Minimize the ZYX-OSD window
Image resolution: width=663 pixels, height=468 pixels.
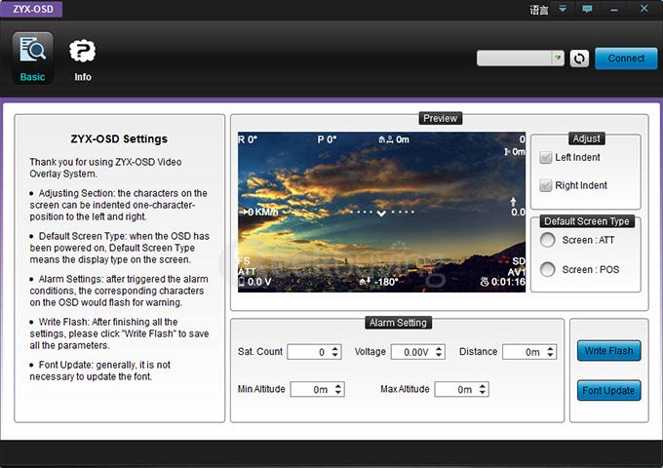coord(614,9)
